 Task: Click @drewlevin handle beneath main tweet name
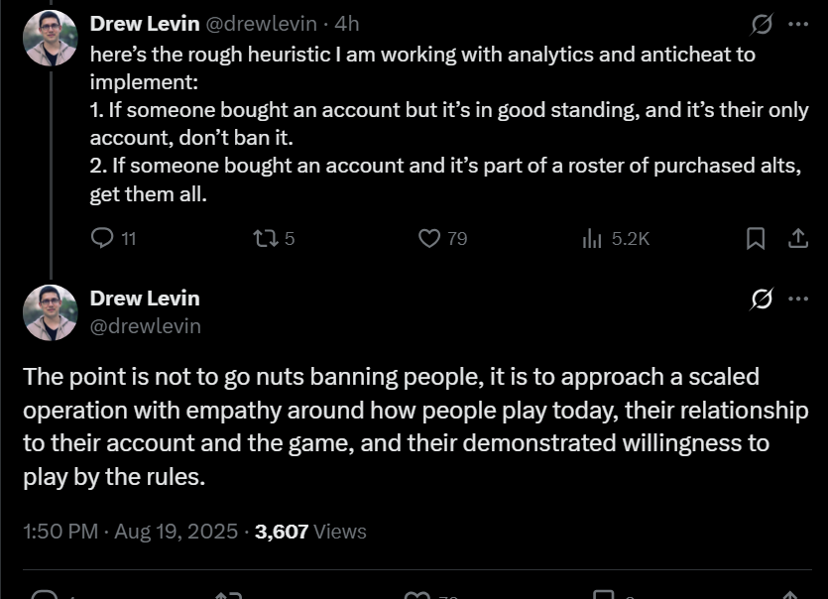pyautogui.click(x=146, y=326)
